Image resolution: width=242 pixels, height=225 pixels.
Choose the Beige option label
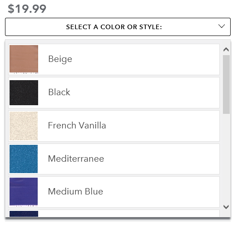(x=60, y=59)
